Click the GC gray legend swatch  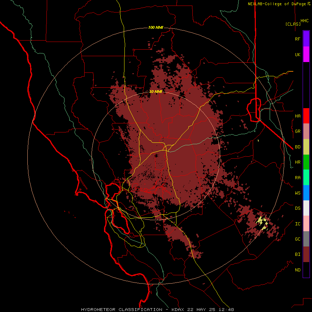[x=306, y=239]
